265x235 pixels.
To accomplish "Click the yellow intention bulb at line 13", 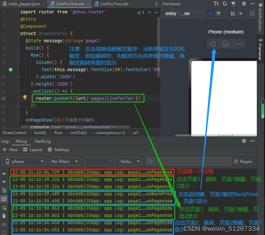I will coord(25,98).
